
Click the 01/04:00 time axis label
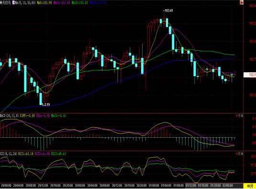tap(166, 186)
